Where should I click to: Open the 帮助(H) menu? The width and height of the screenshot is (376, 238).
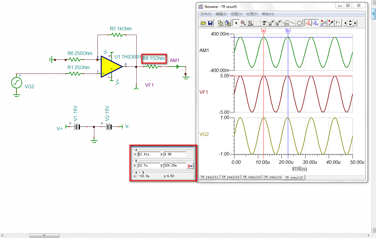point(268,14)
